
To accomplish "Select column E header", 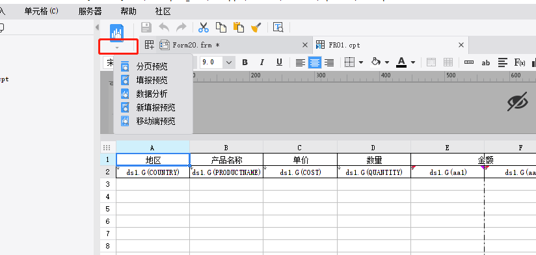I will (448, 147).
